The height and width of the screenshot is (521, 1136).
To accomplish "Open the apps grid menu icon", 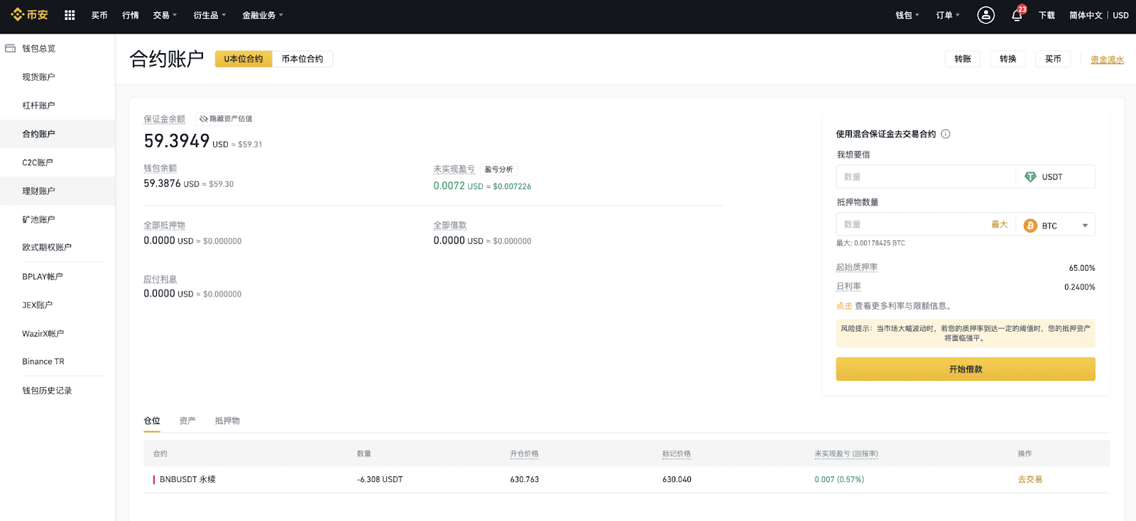I will (x=70, y=15).
